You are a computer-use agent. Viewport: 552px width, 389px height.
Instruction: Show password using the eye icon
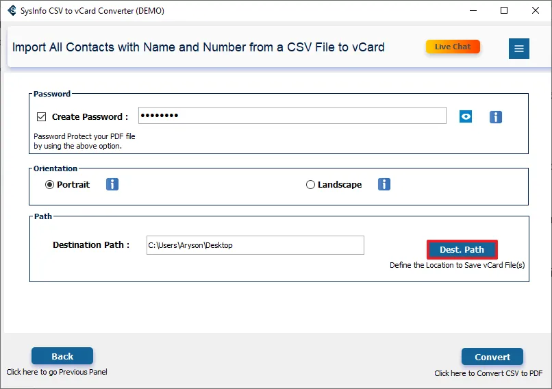466,116
